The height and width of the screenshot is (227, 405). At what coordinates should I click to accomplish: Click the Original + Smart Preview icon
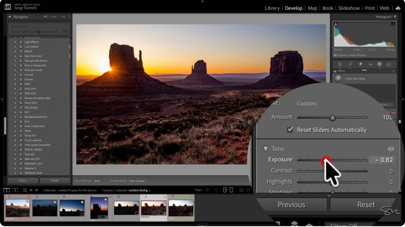[335, 55]
